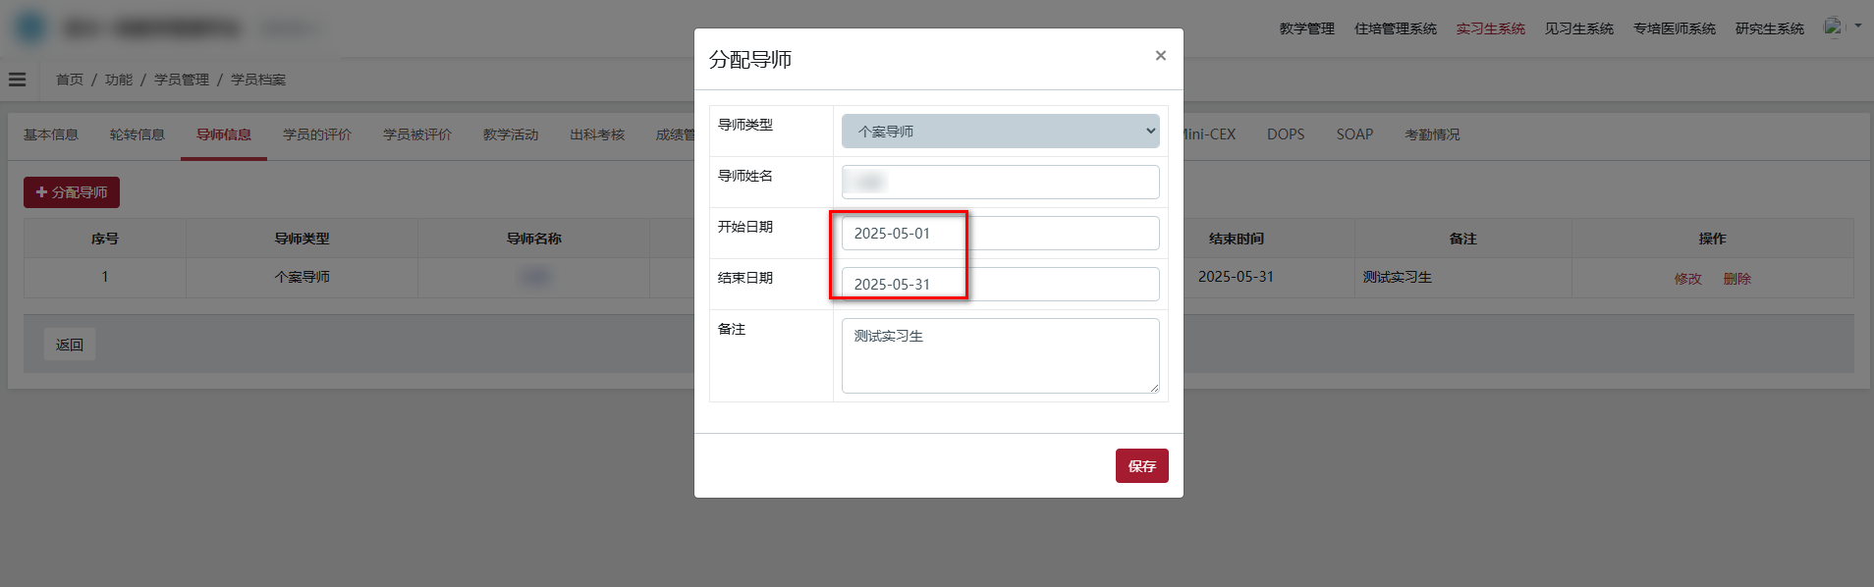
Task: Switch to the 考勤情况 tab
Action: [1432, 135]
